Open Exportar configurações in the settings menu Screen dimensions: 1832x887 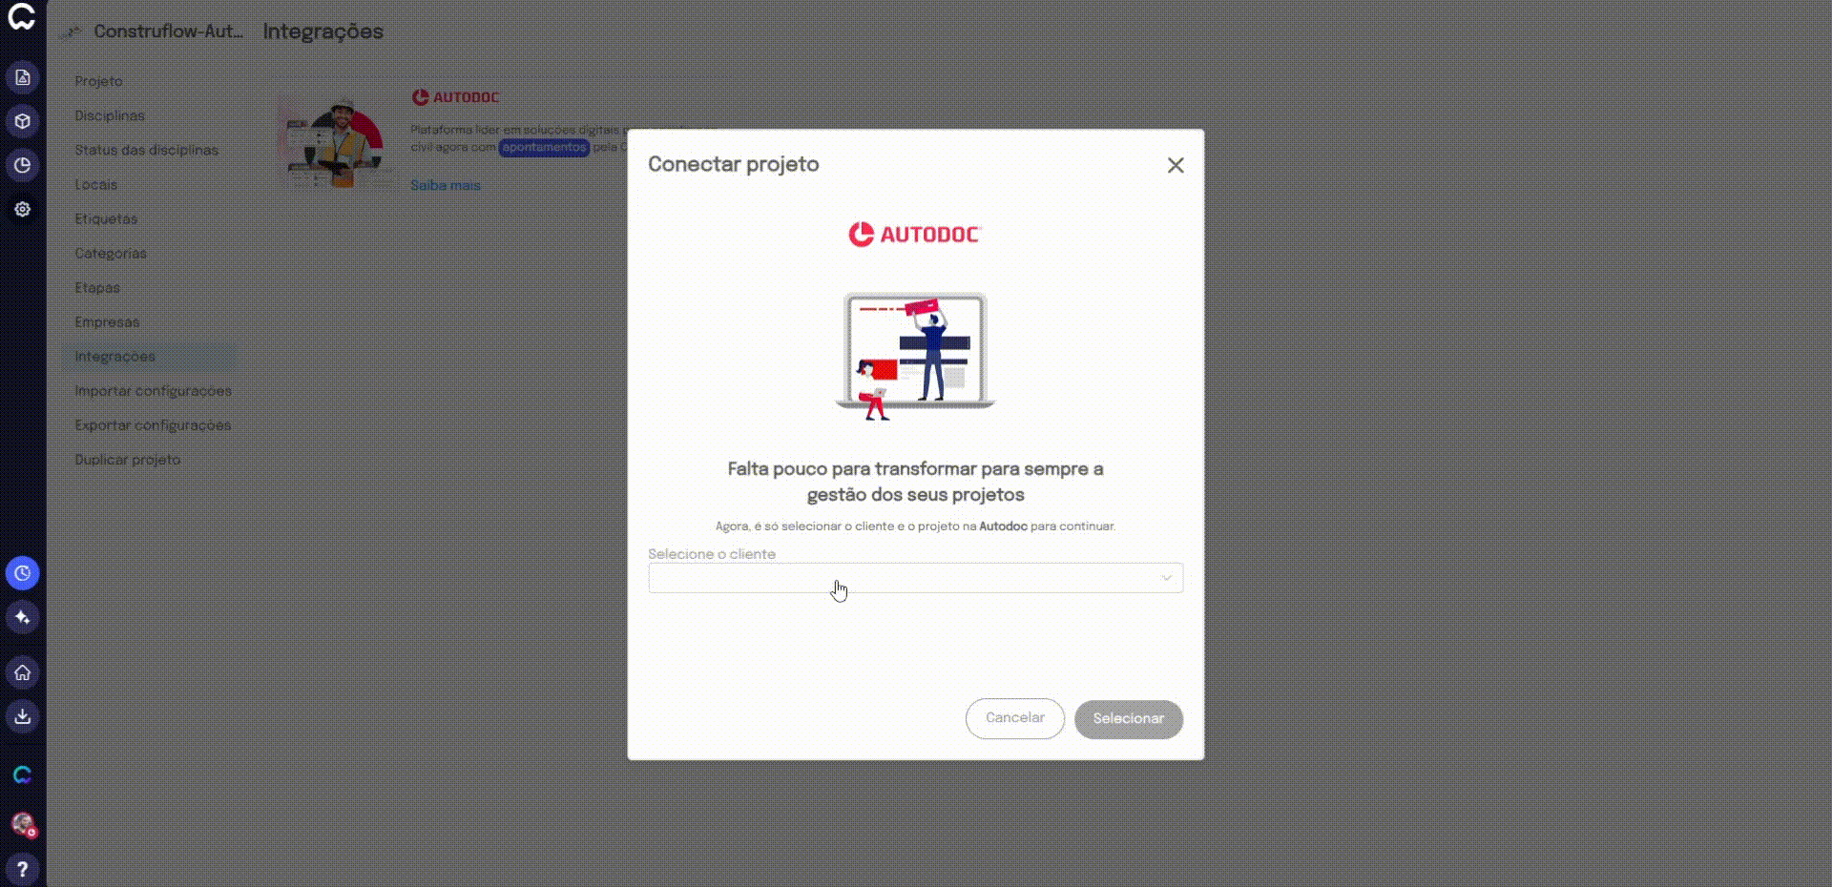pos(153,425)
